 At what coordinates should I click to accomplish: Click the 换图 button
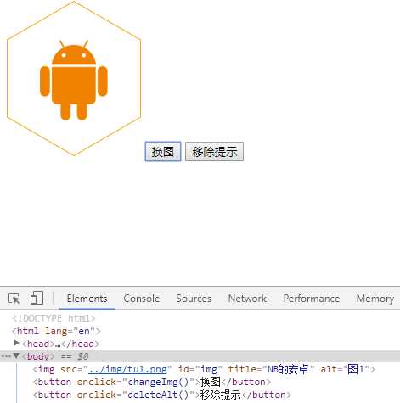(163, 152)
